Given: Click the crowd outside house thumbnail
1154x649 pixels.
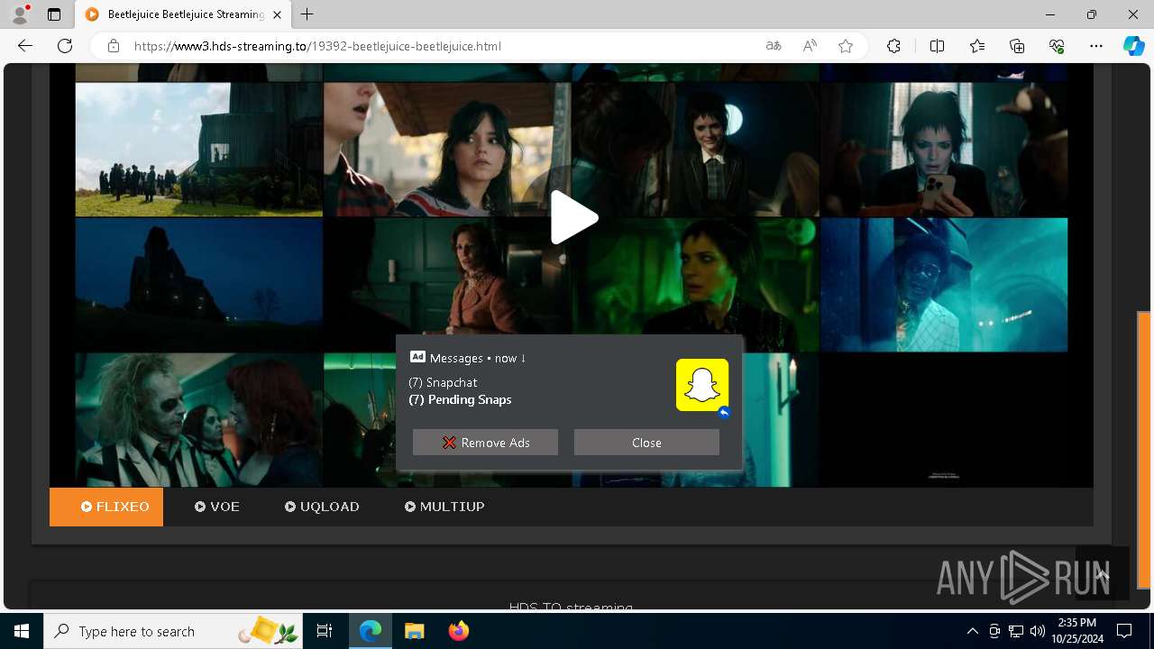Looking at the screenshot, I should tap(199, 150).
